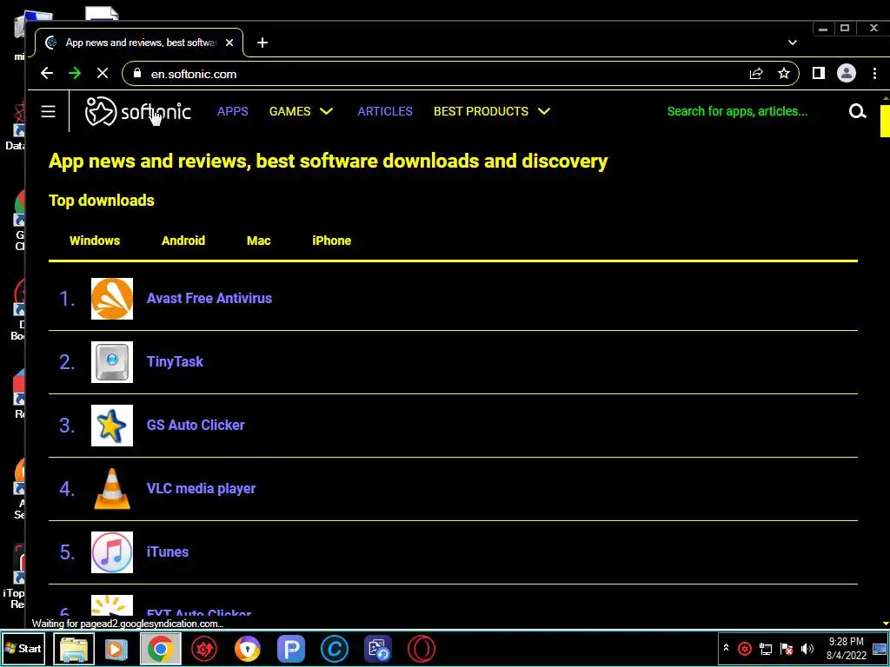
Task: Click the iTunes music note icon
Action: (112, 552)
